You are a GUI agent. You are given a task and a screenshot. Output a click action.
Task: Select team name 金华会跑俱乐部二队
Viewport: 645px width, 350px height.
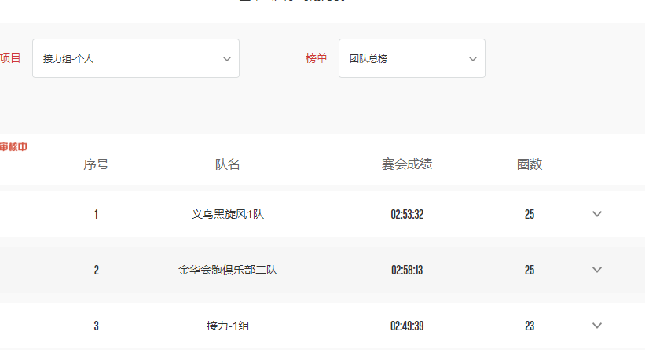point(228,270)
